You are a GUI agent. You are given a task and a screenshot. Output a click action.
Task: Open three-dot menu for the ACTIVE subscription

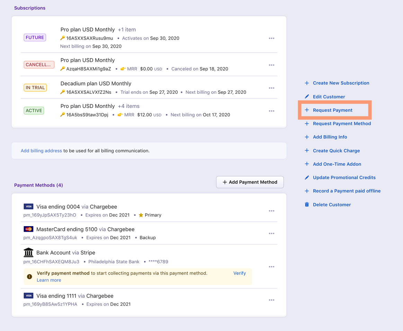pos(271,111)
